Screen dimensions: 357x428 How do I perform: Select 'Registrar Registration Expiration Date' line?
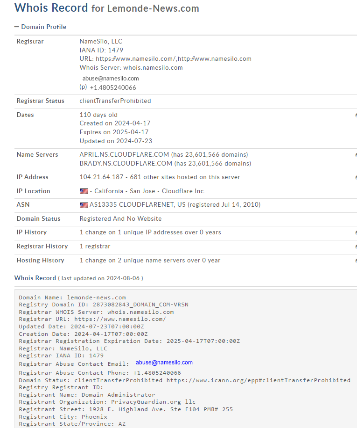(x=129, y=341)
